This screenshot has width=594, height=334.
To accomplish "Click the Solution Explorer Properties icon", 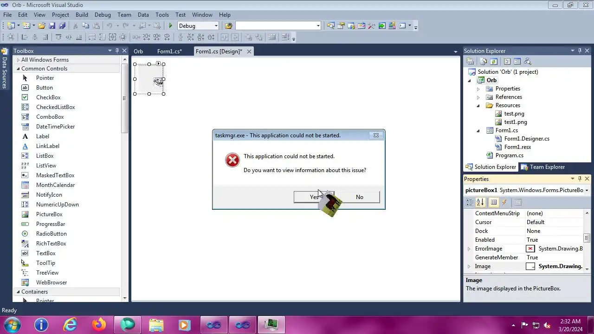I will coord(470,61).
